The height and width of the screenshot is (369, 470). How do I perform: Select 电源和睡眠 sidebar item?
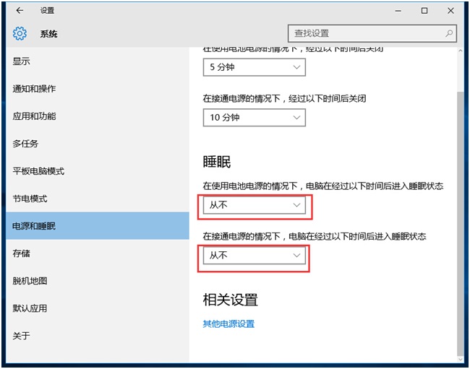34,226
